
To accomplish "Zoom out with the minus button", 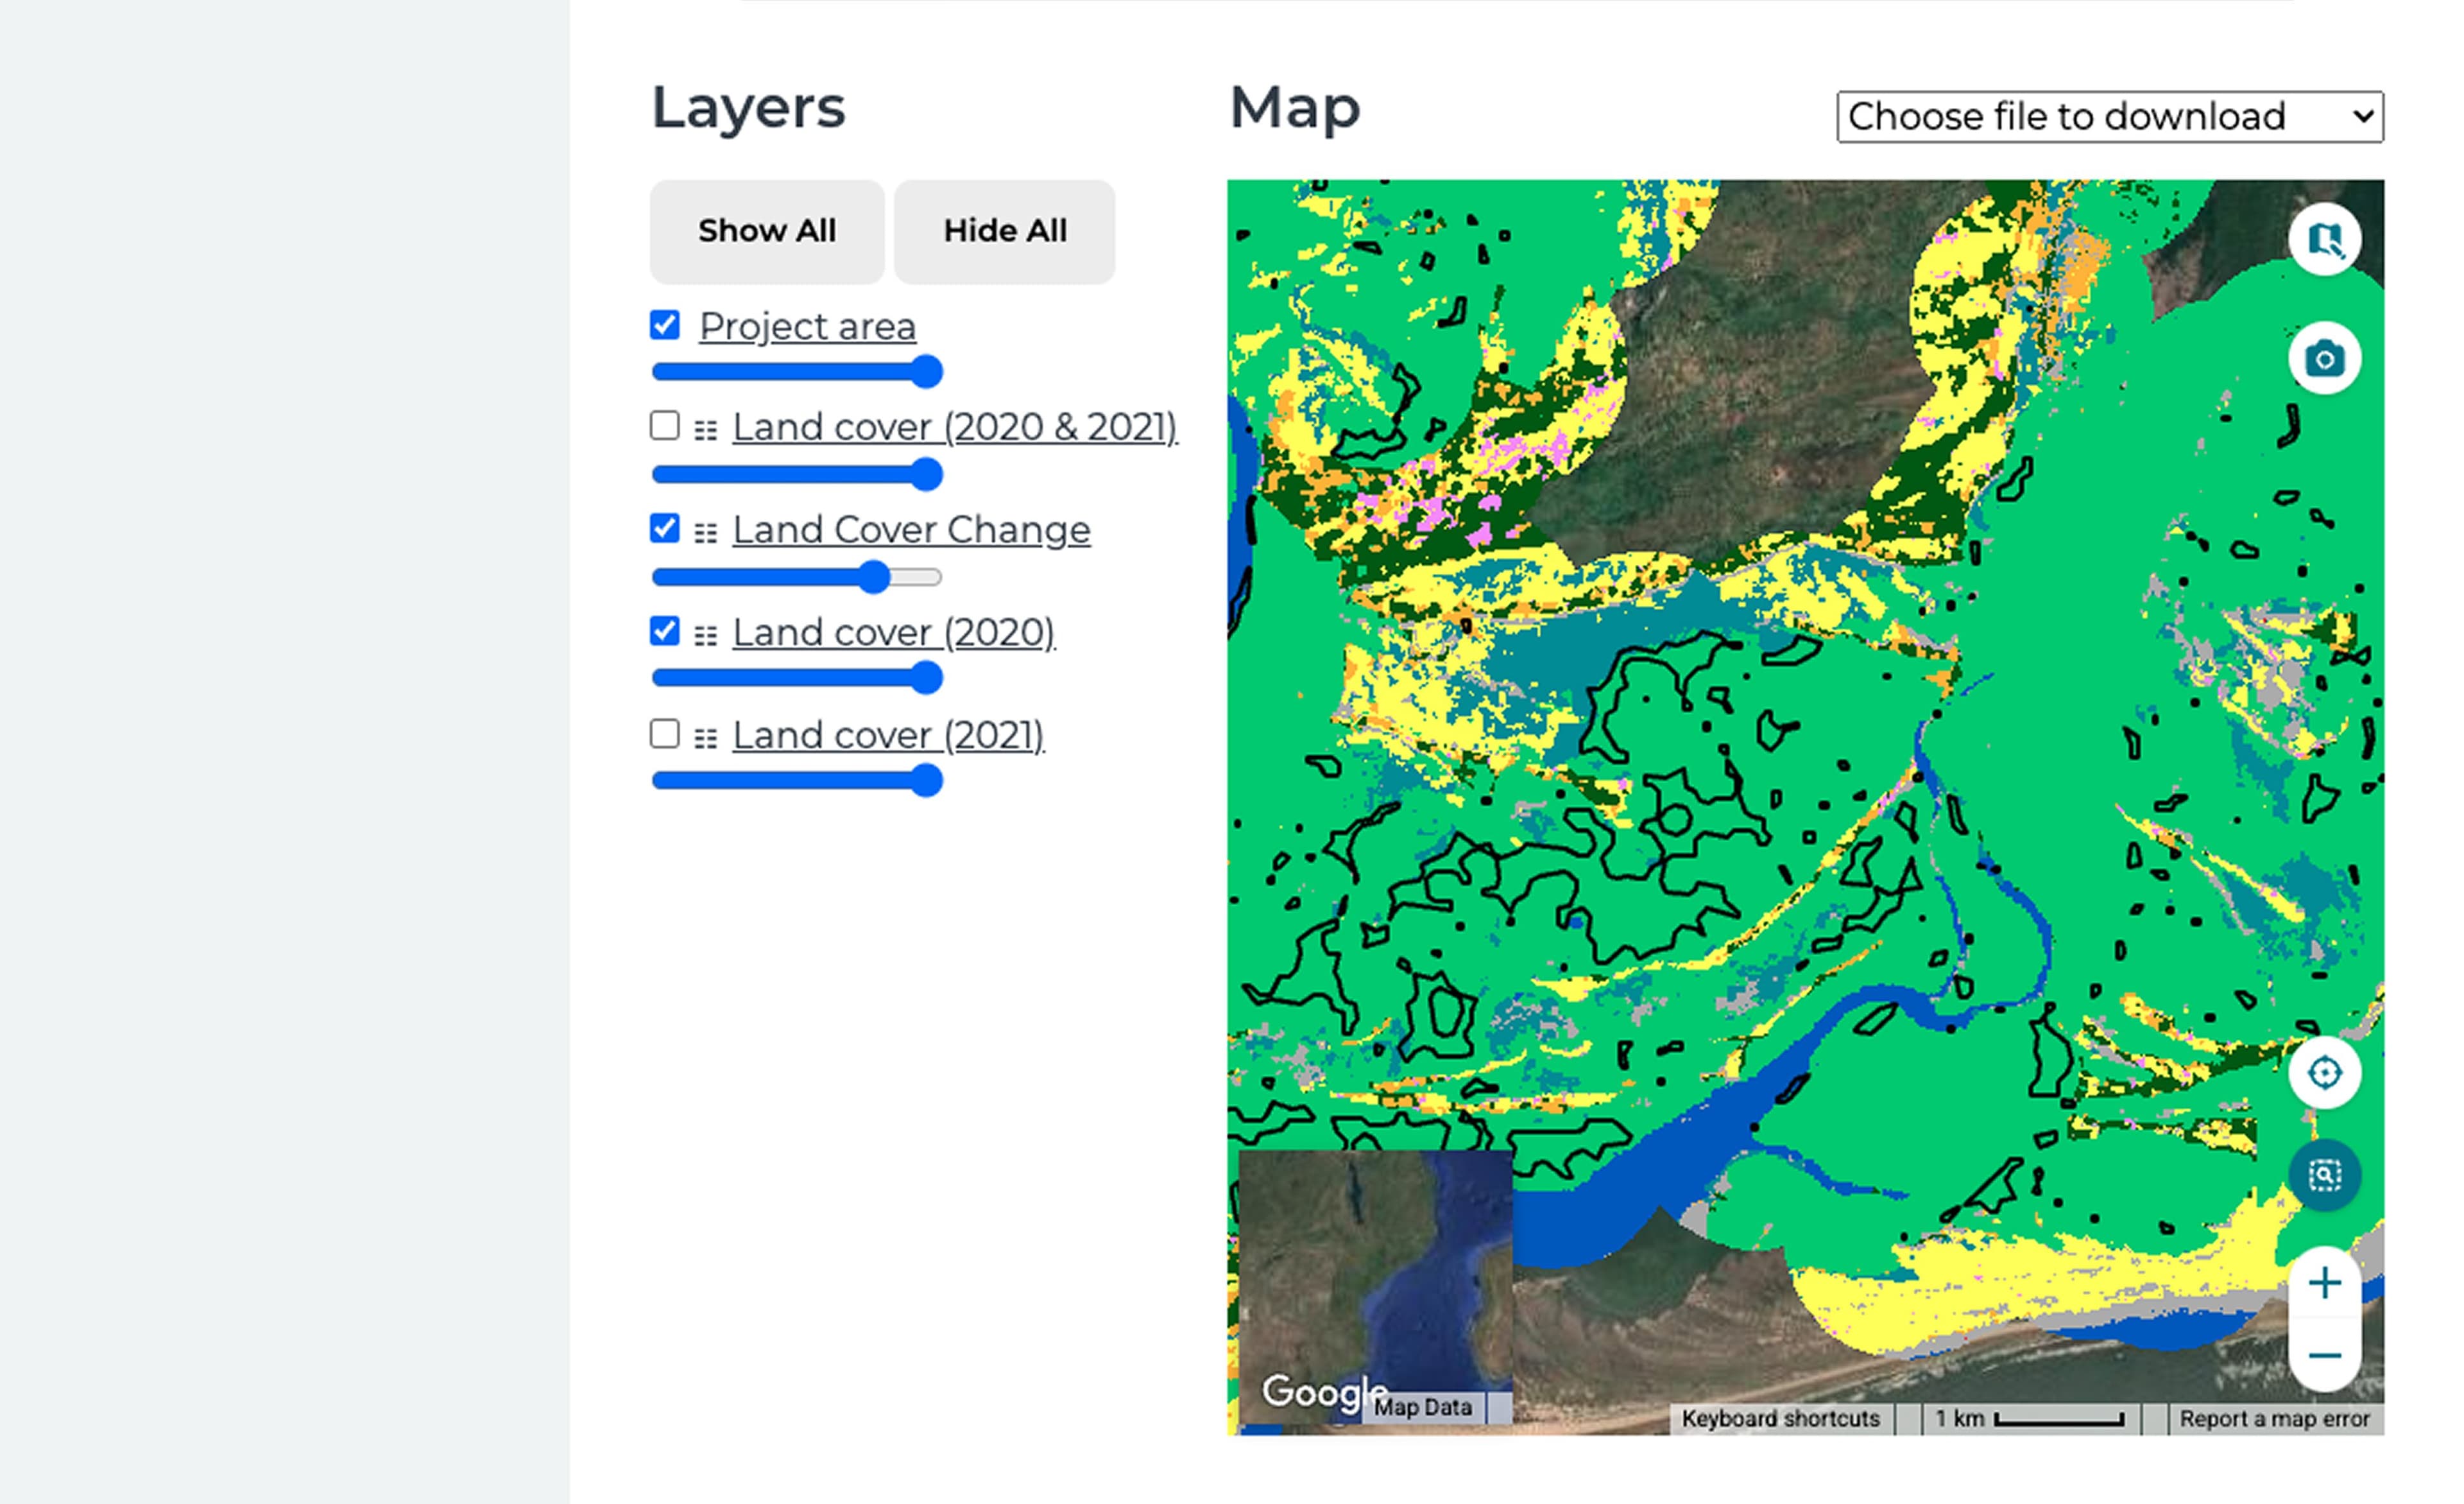I will (2324, 1355).
